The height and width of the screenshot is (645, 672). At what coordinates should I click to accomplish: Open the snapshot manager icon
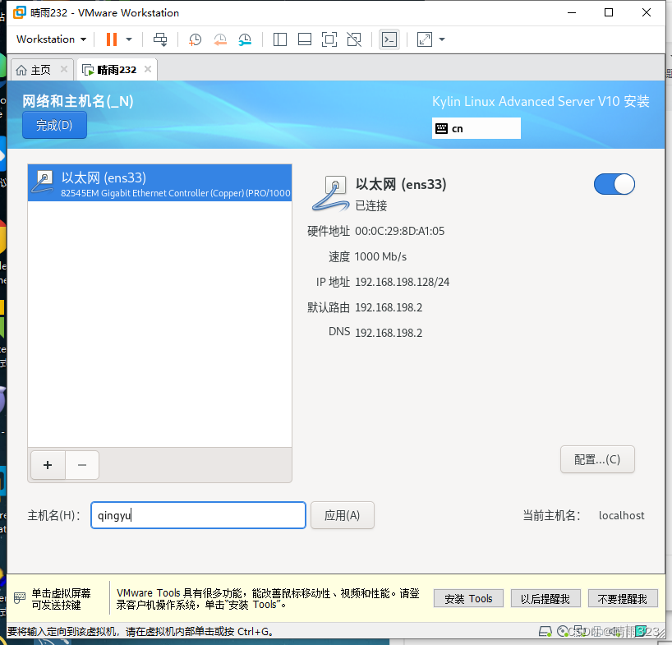click(245, 39)
